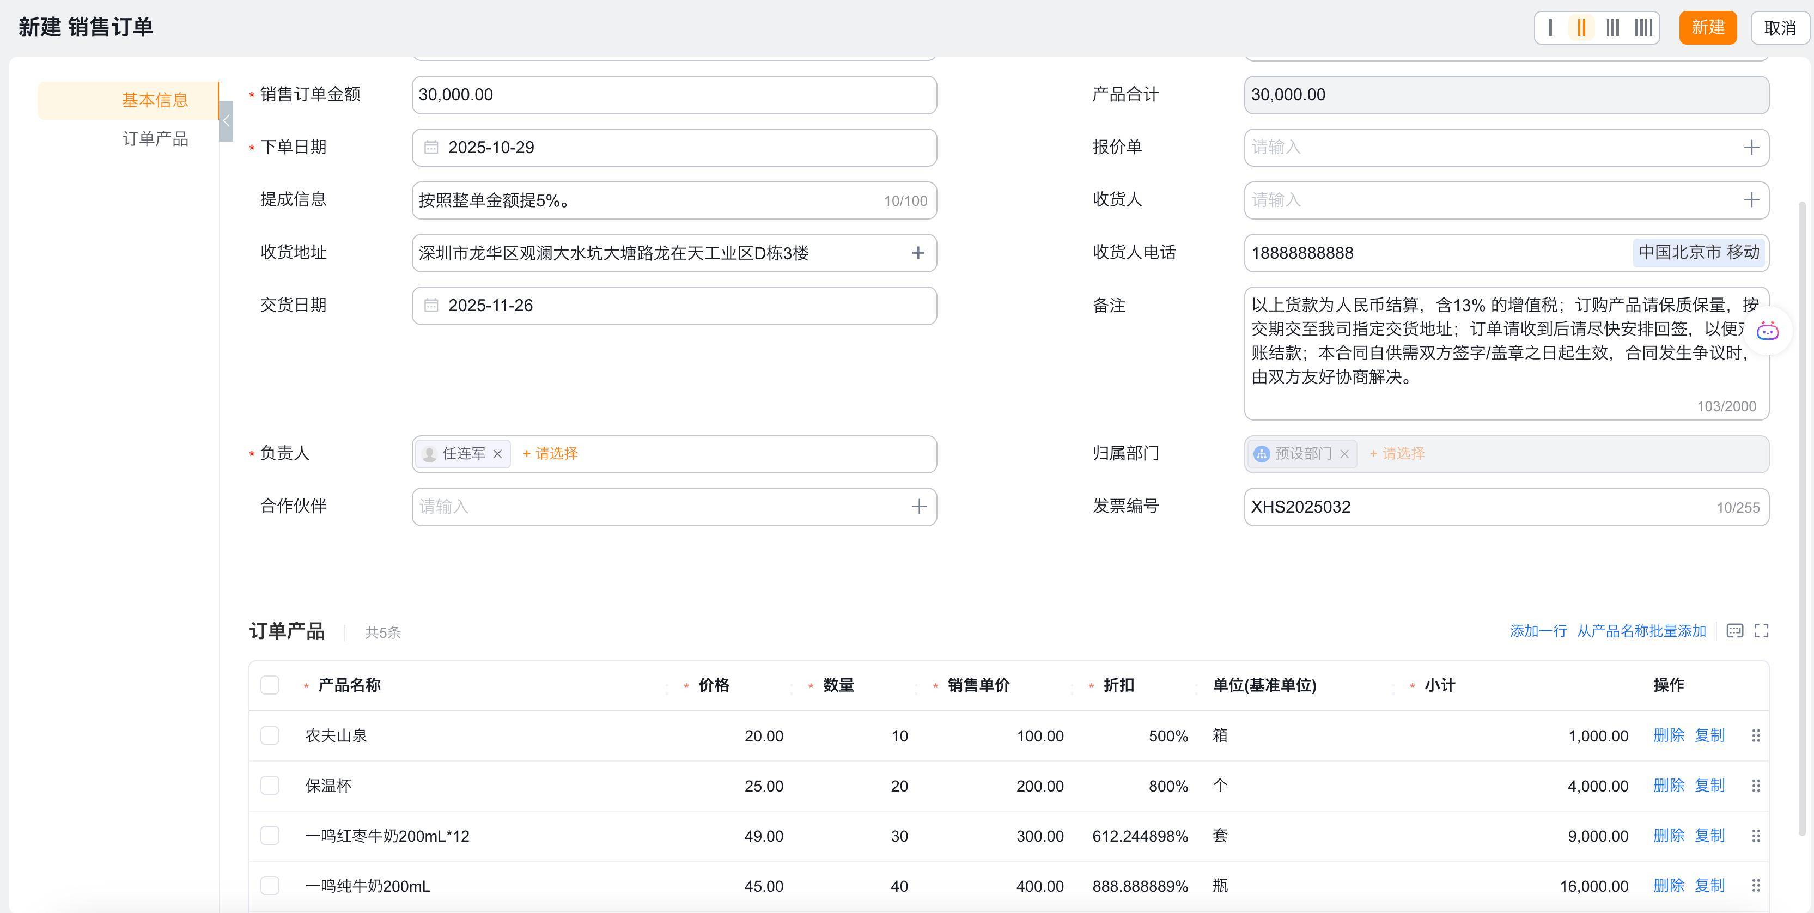This screenshot has height=913, width=1814.
Task: Select the three-column layout icon
Action: pyautogui.click(x=1612, y=27)
